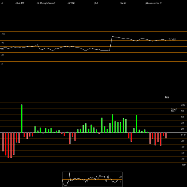Click the MR axis label 100
187x187 pixels.
(183, 105)
